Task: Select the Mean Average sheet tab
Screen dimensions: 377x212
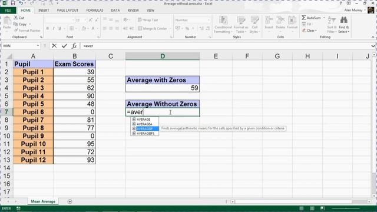Action: point(43,201)
